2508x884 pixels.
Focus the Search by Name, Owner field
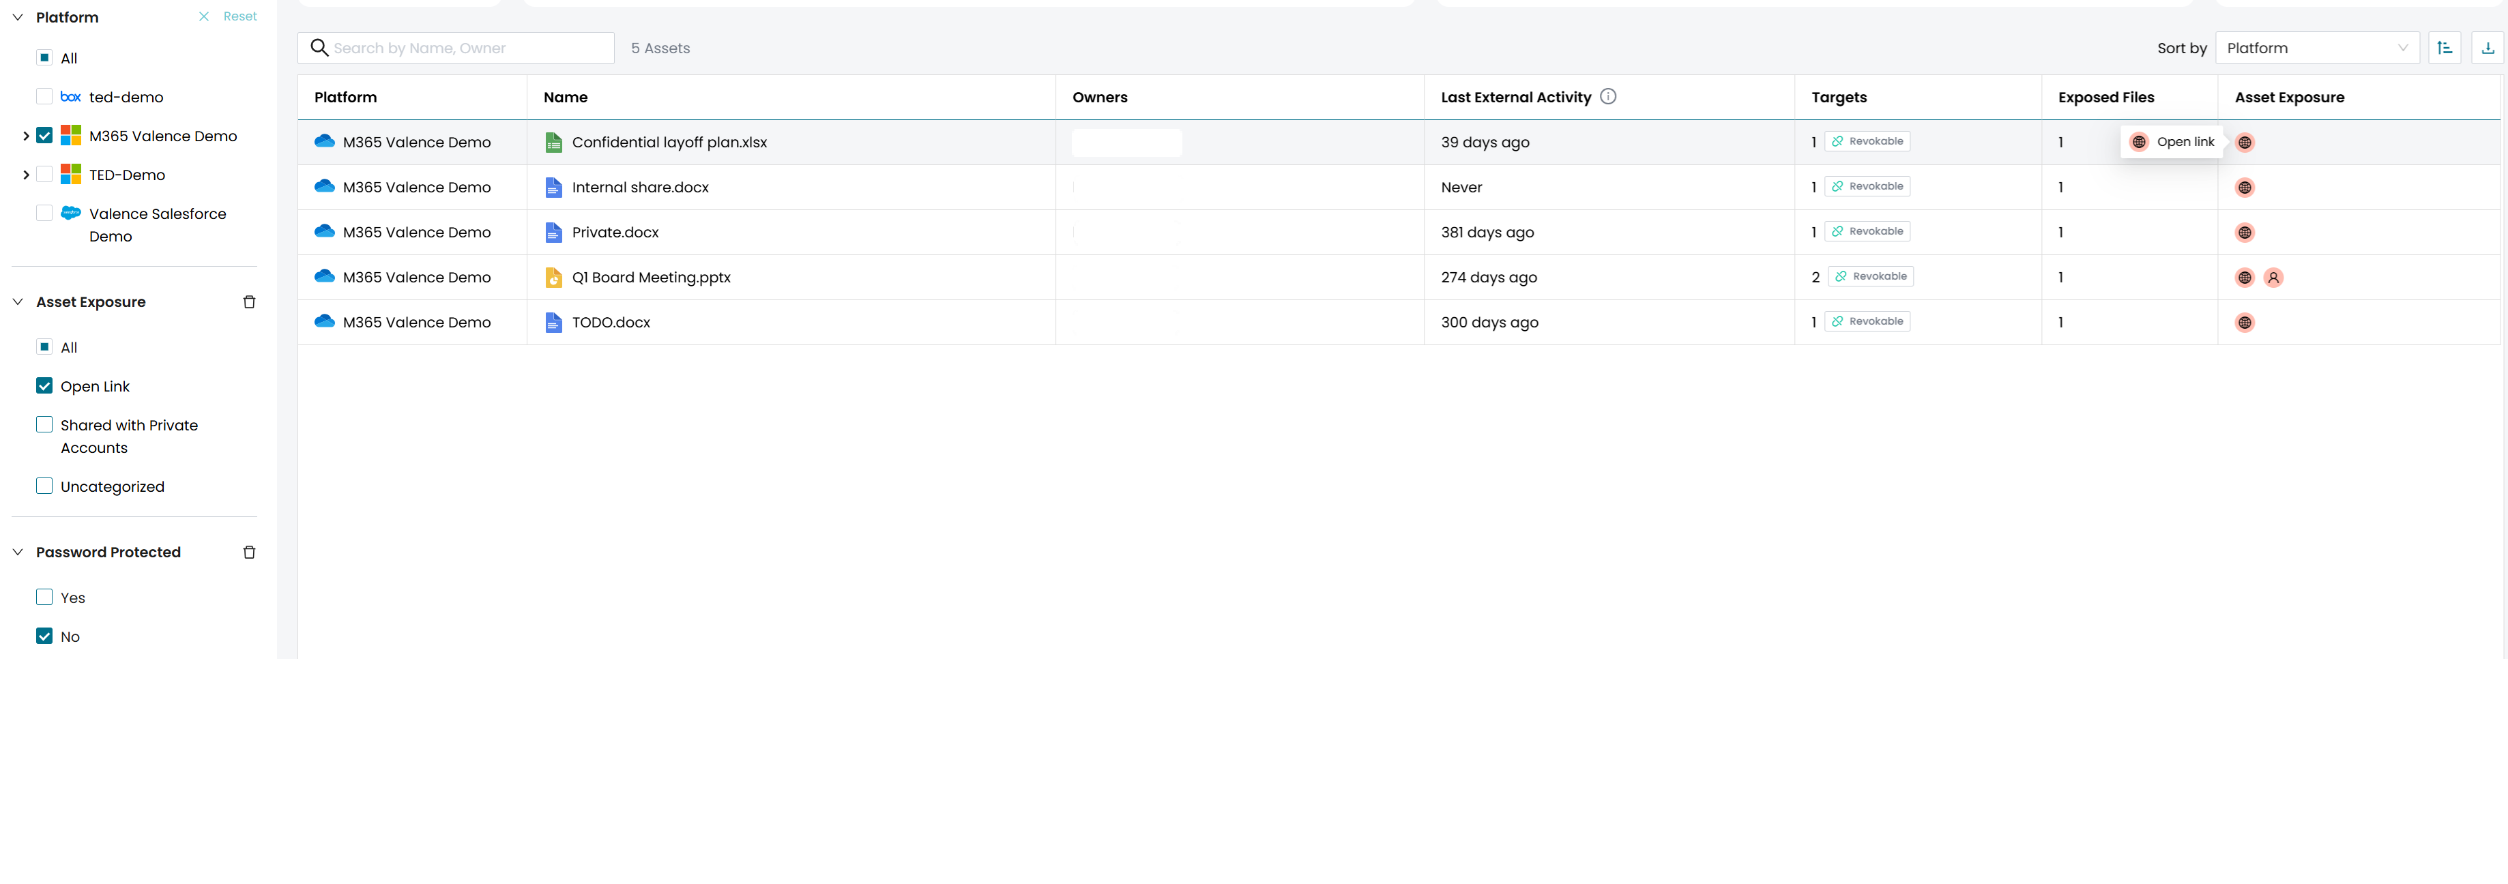(467, 48)
